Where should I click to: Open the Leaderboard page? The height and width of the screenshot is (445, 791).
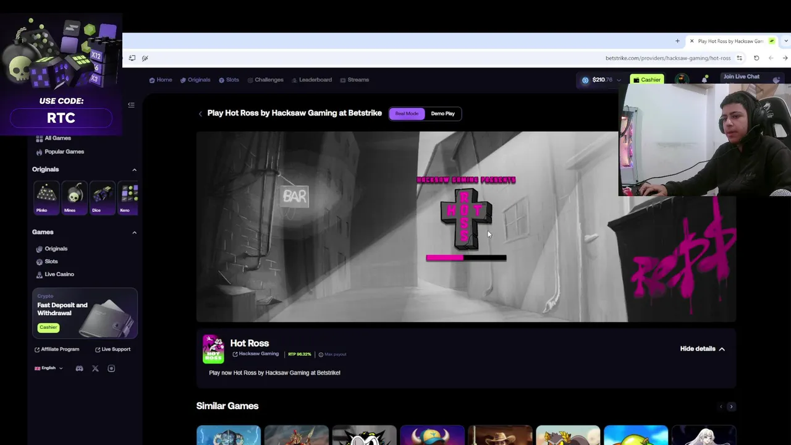(x=311, y=80)
